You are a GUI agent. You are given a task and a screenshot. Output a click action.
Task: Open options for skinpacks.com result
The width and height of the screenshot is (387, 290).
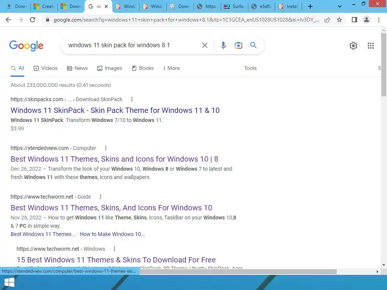coord(132,99)
